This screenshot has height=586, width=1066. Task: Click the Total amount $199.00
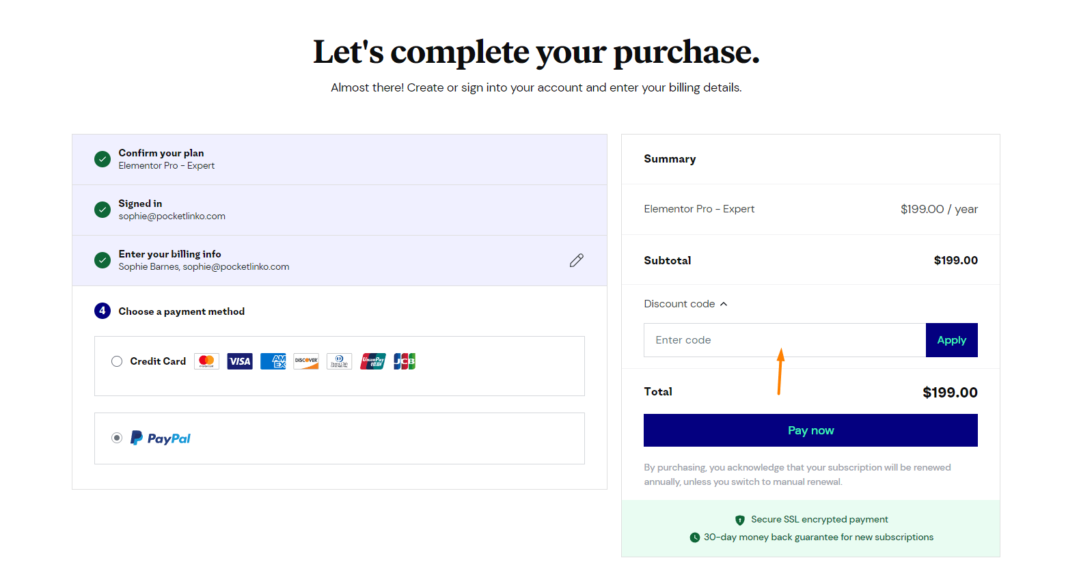click(950, 393)
